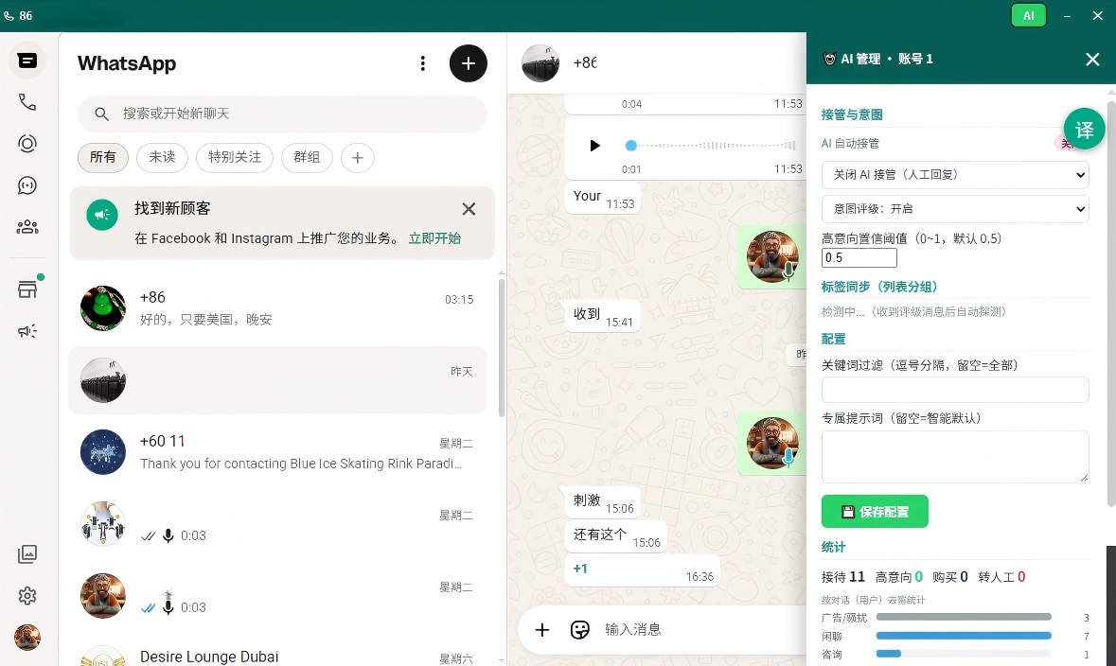The image size is (1116, 666).
Task: Click the 广告/骚扰 statistics bar
Action: (x=964, y=617)
